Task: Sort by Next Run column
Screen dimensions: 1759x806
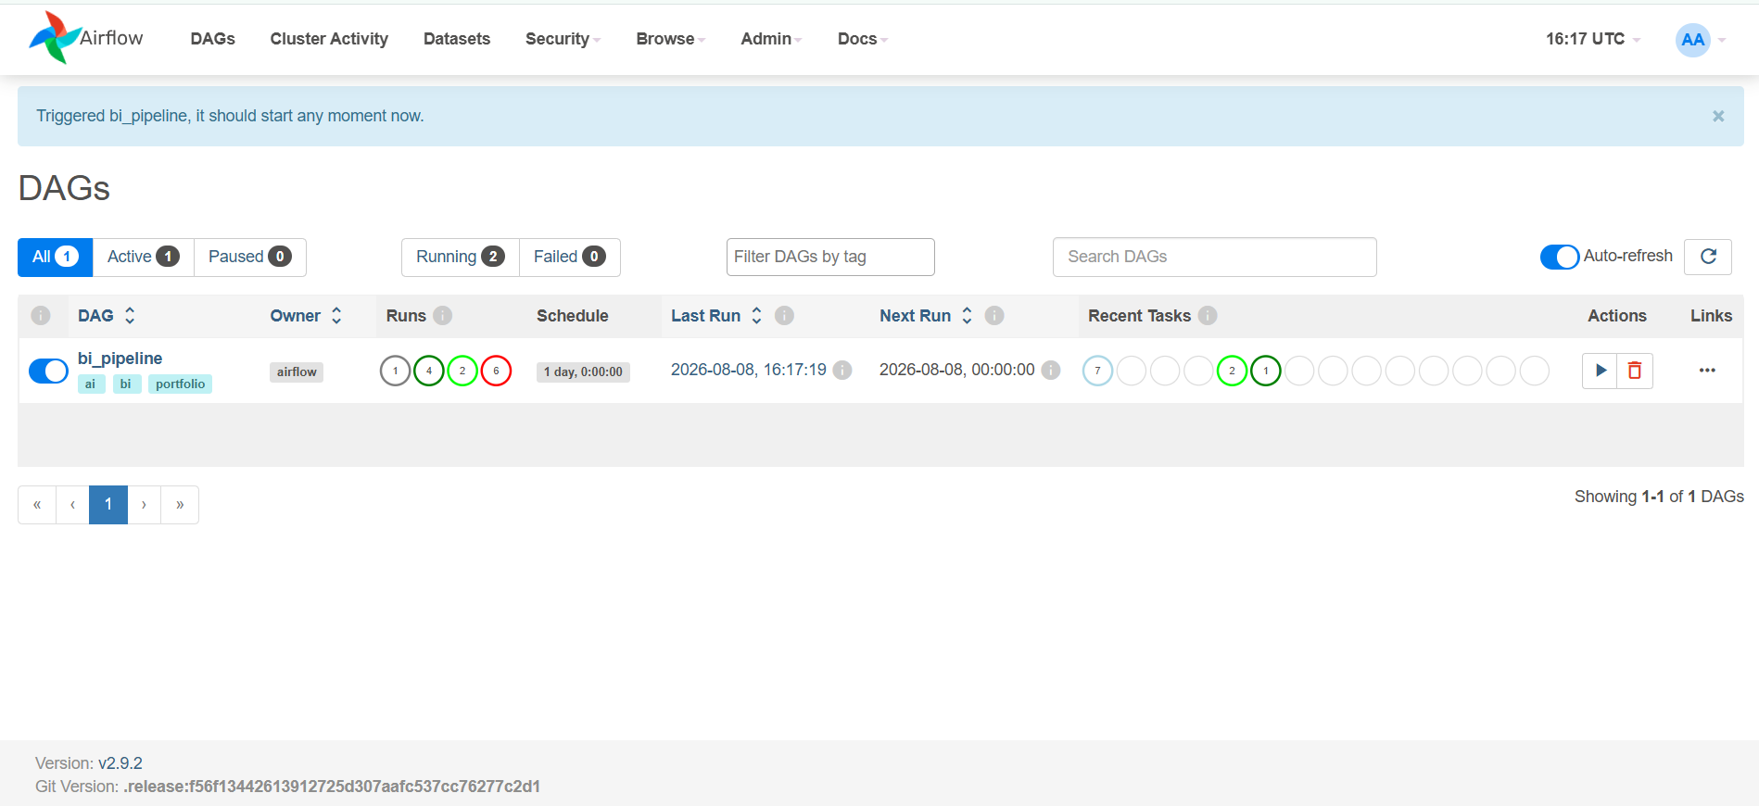Action: (926, 316)
